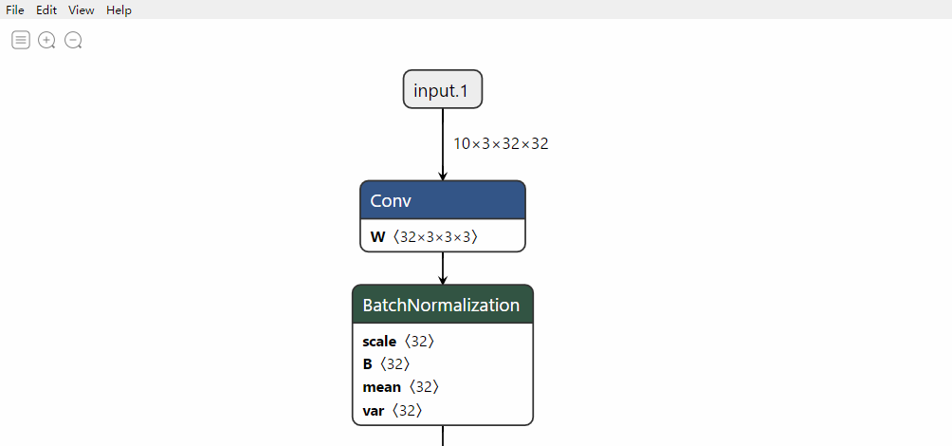Click the output edge below BatchNormalization
The height and width of the screenshot is (446, 952).
pyautogui.click(x=443, y=436)
